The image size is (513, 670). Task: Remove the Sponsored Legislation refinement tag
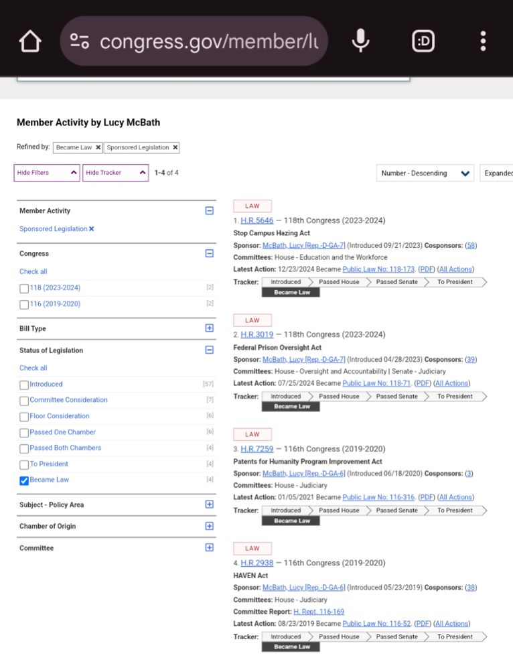[175, 147]
